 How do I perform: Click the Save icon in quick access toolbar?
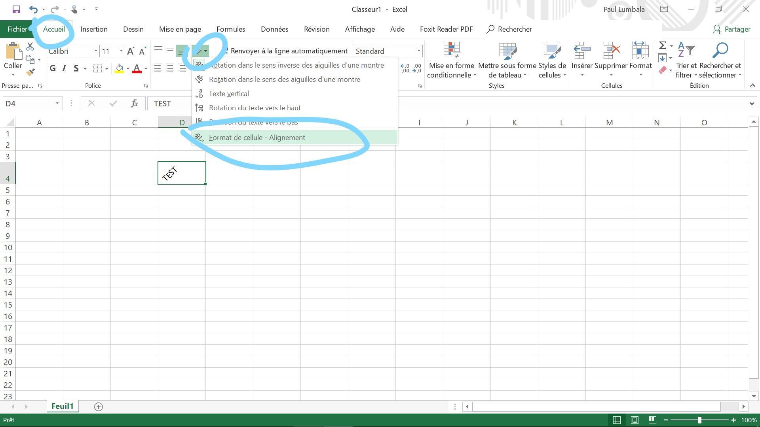point(16,9)
